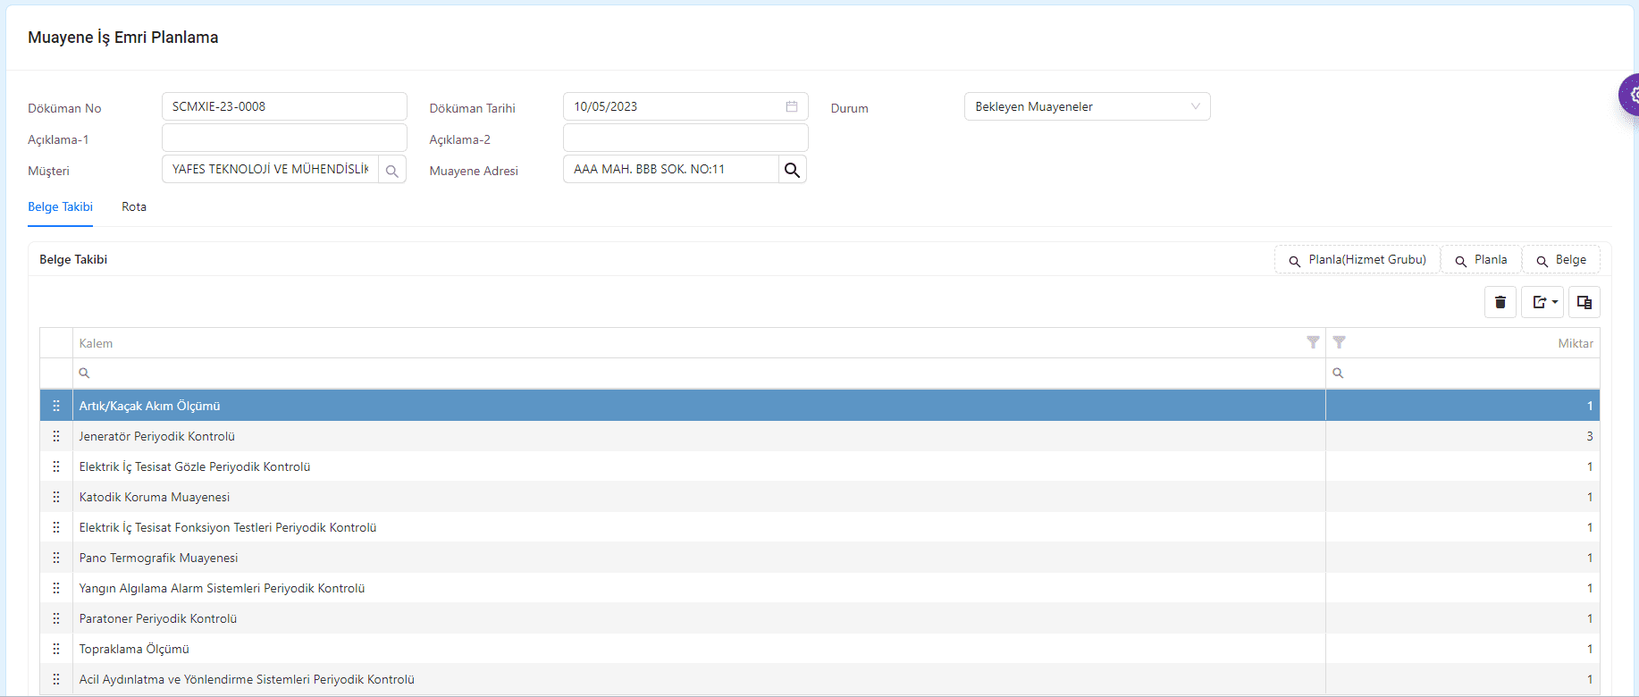The height and width of the screenshot is (697, 1639).
Task: Click Muayene Adresi search magnifier icon
Action: [x=792, y=170]
